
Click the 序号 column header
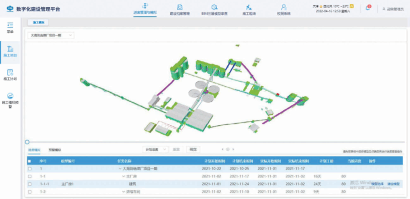point(43,161)
